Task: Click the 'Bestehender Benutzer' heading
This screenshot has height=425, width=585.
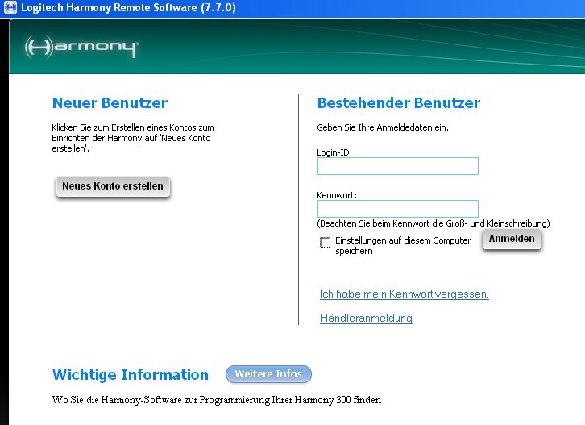Action: 398,103
